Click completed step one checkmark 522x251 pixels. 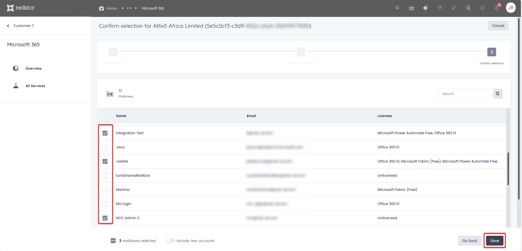point(113,52)
